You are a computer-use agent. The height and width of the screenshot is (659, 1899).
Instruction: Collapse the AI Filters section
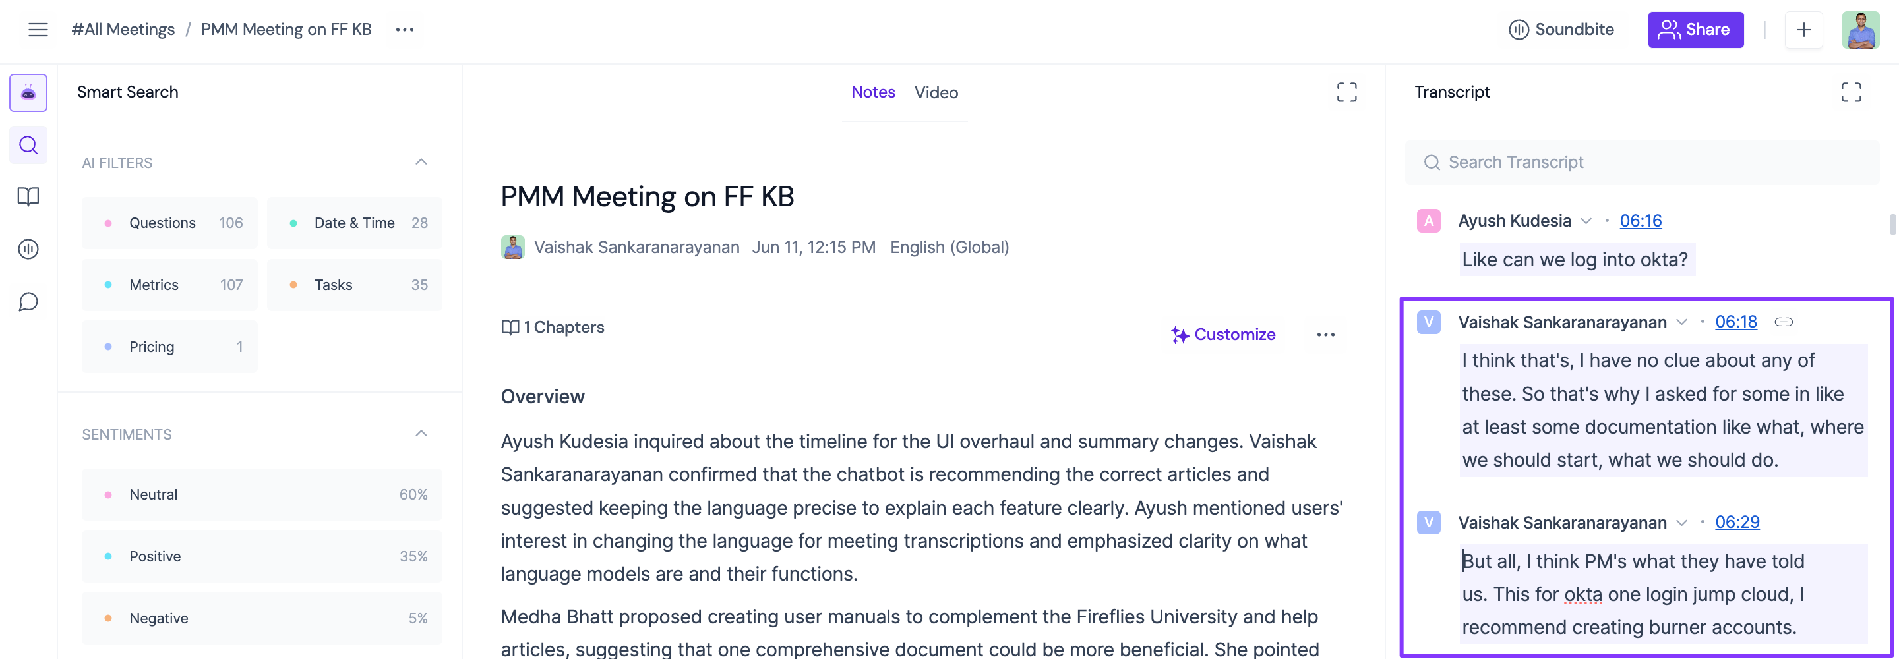pos(420,161)
